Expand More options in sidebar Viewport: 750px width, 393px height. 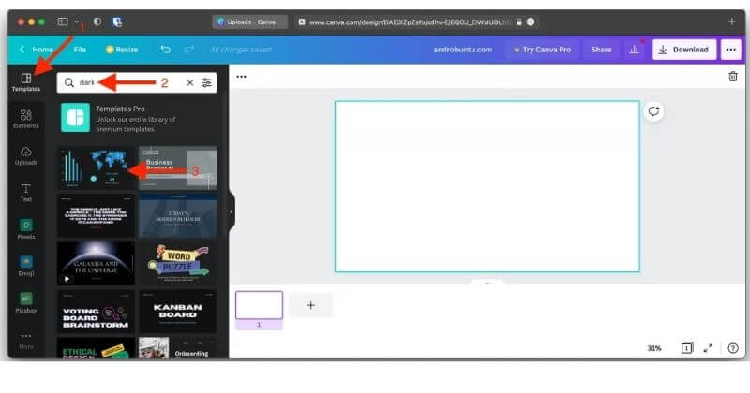coord(26,341)
